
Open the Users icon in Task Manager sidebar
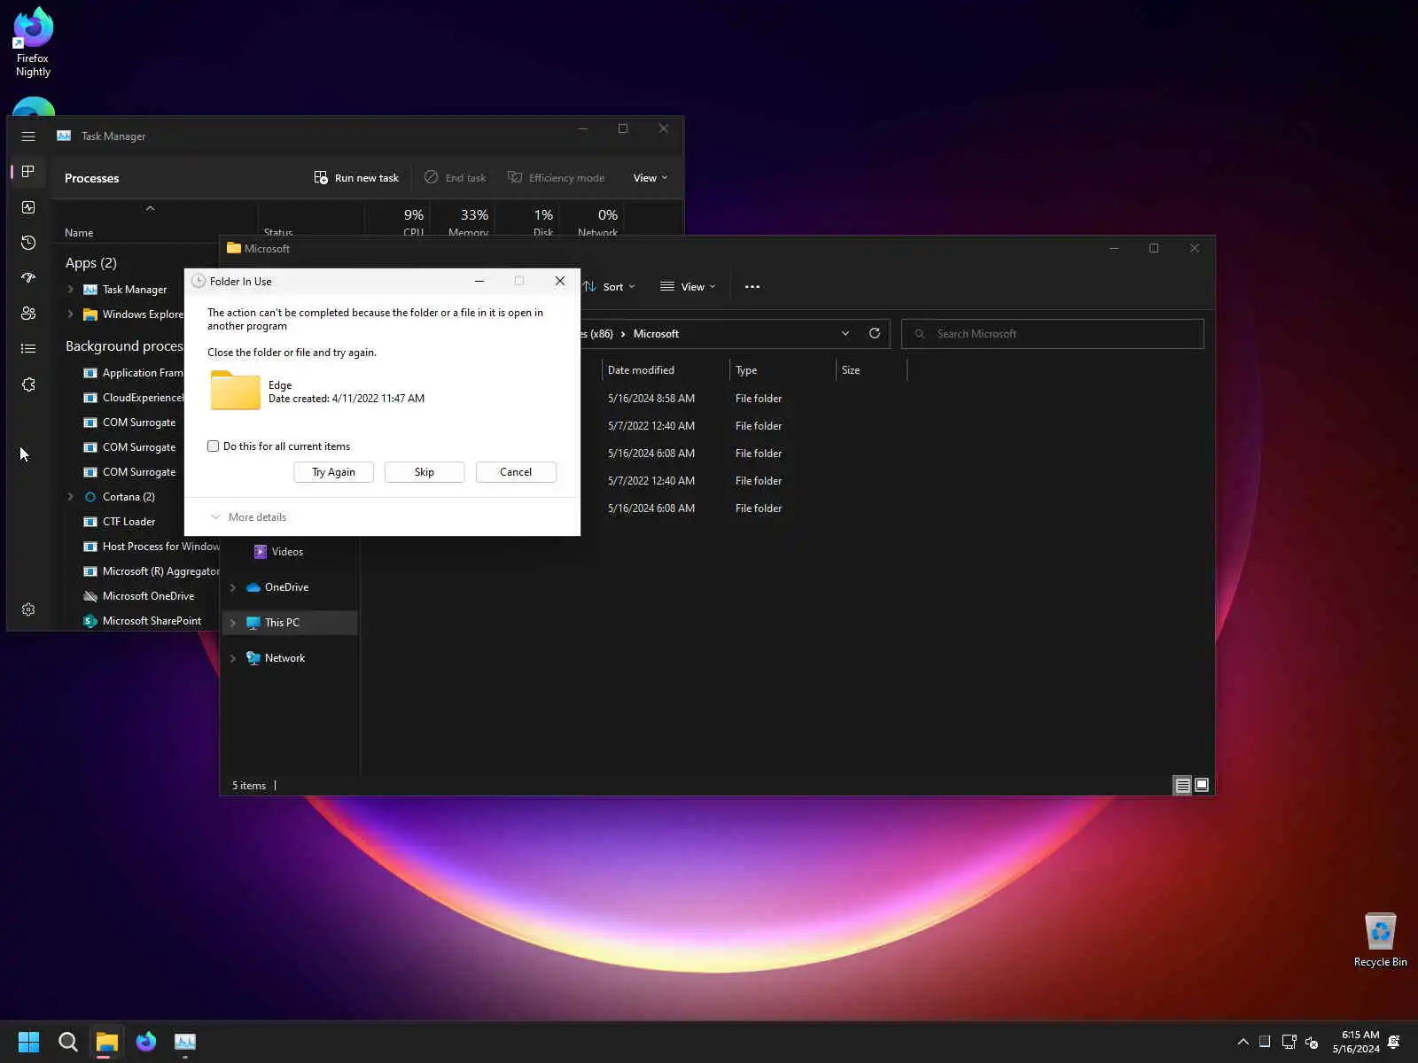pyautogui.click(x=28, y=314)
